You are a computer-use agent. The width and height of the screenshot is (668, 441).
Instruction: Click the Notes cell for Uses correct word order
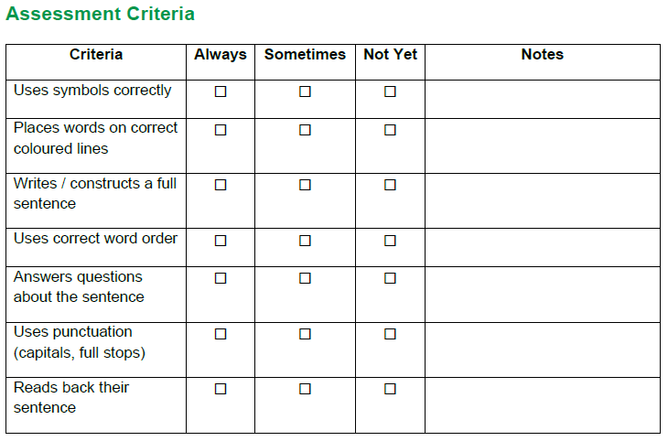[x=542, y=247]
